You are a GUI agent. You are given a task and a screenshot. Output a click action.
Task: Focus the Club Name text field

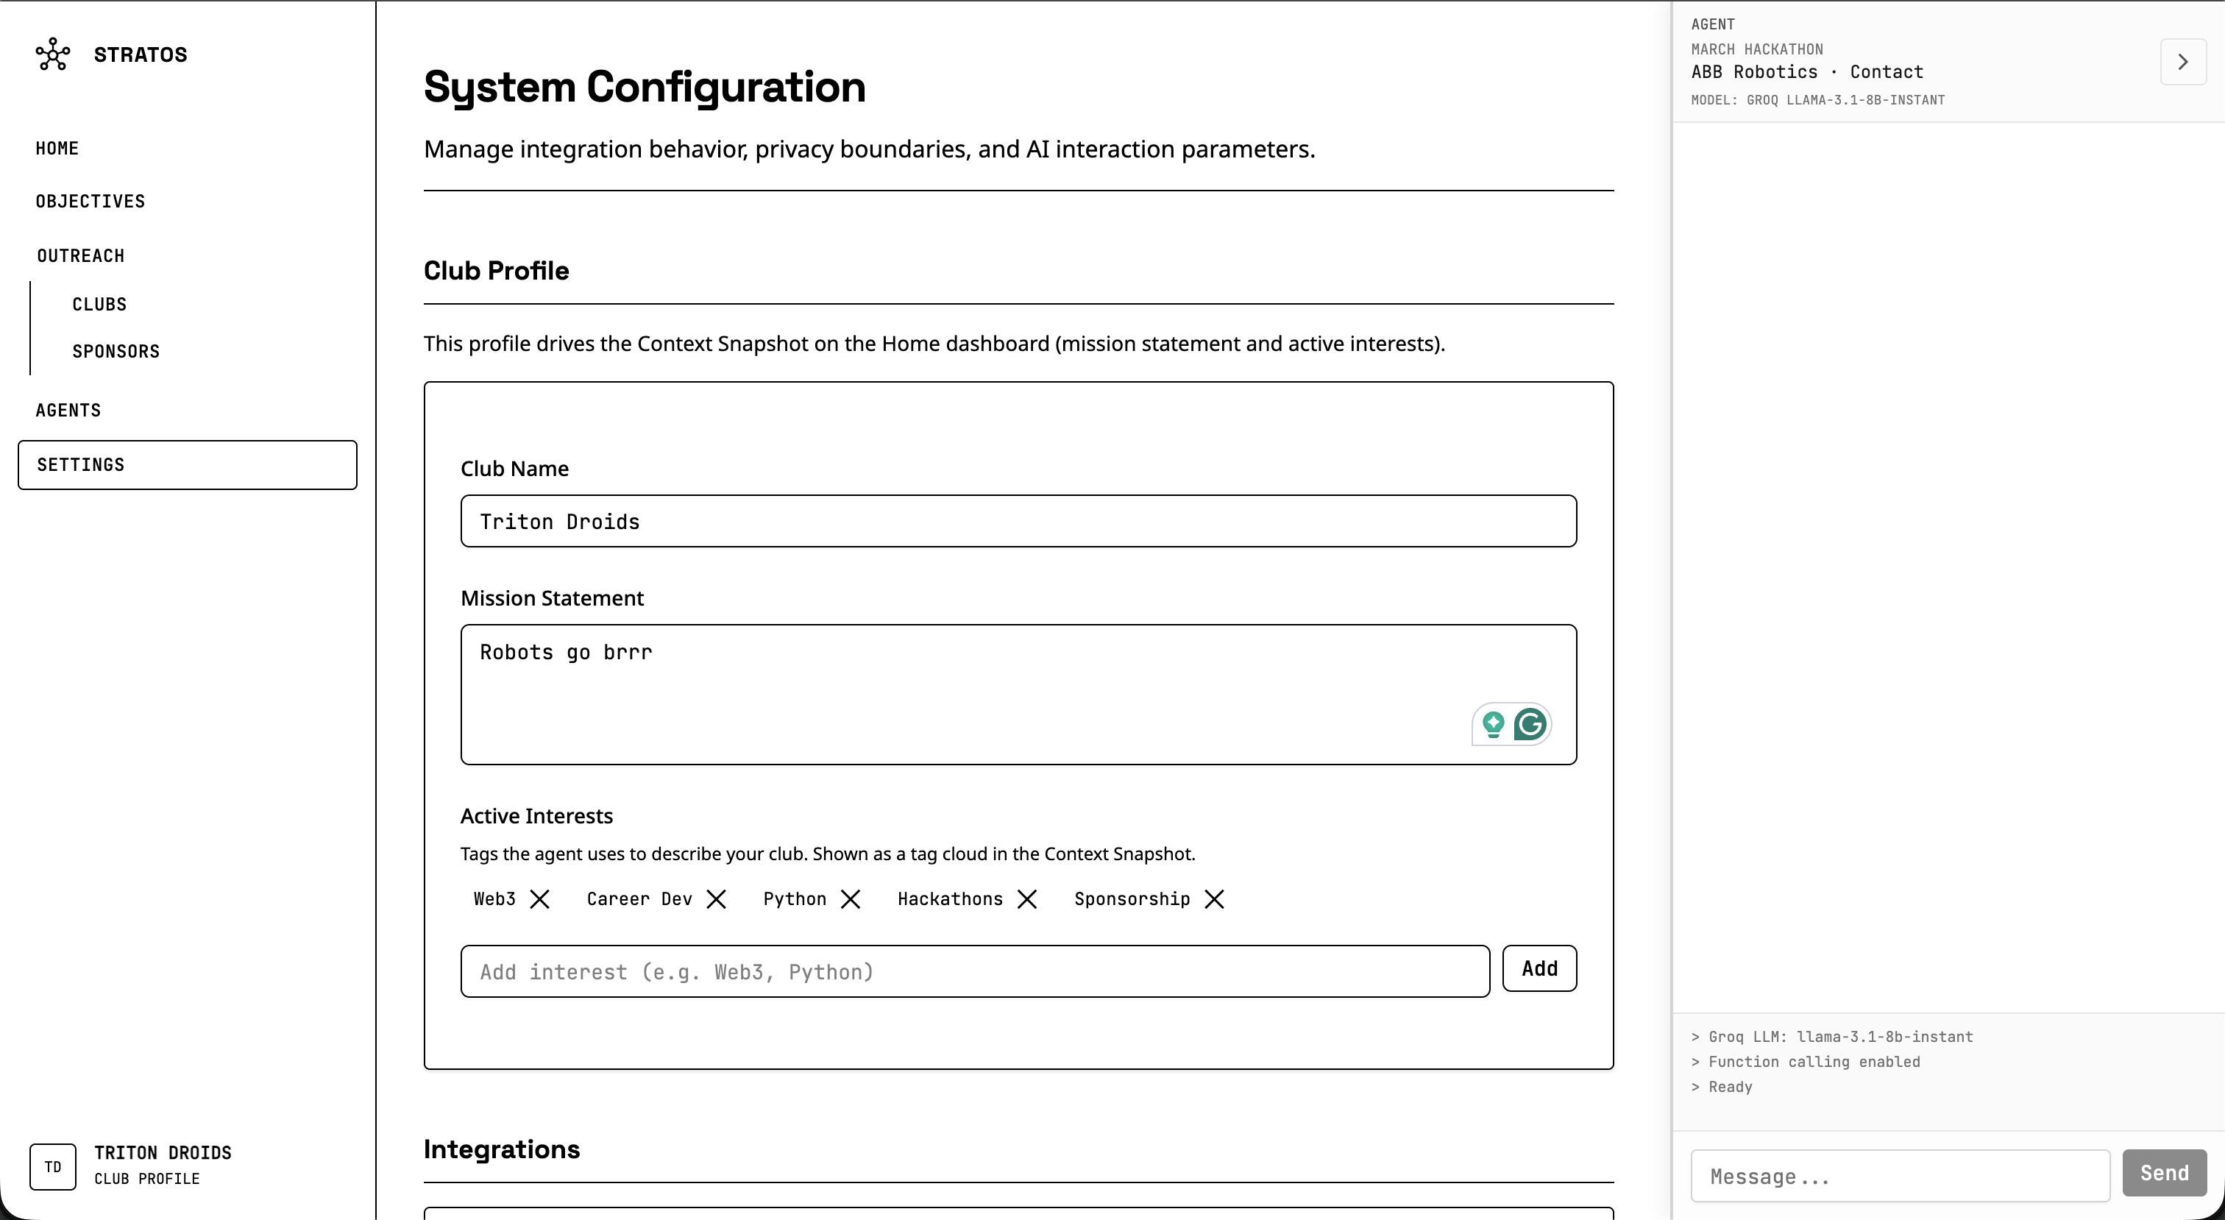tap(1018, 521)
